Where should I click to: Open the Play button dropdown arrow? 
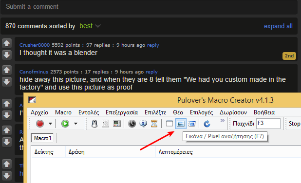click(x=76, y=124)
